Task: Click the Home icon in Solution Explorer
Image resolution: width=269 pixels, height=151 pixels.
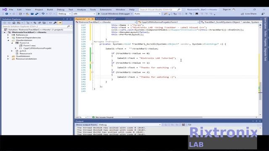Action: pos(14,23)
